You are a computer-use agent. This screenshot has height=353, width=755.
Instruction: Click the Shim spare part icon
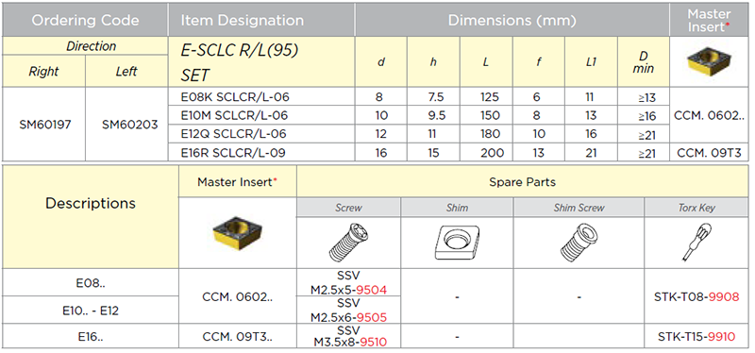[x=457, y=243]
